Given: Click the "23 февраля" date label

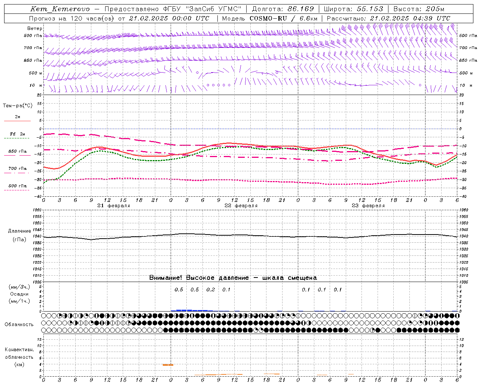Looking at the screenshot, I should click(368, 206).
